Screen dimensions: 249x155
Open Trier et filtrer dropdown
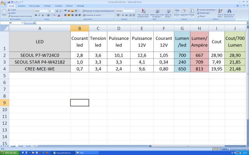(x=220, y=13)
